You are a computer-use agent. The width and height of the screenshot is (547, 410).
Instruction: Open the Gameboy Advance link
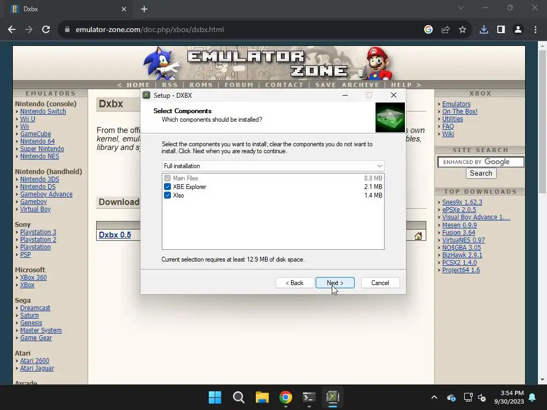(x=46, y=194)
